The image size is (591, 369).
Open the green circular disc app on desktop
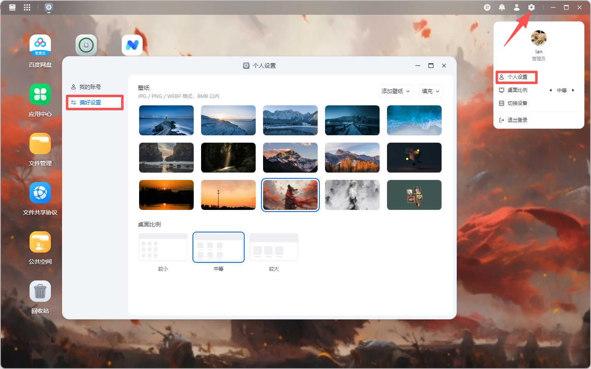coord(86,45)
